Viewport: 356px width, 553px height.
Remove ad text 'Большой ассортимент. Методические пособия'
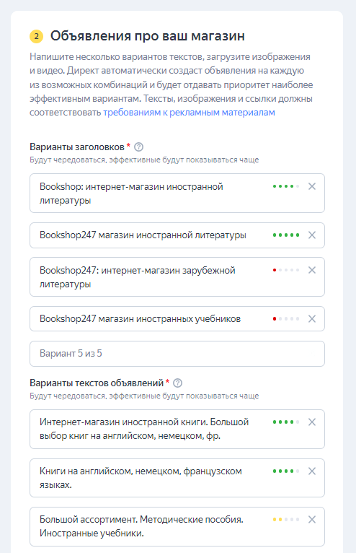pyautogui.click(x=312, y=520)
